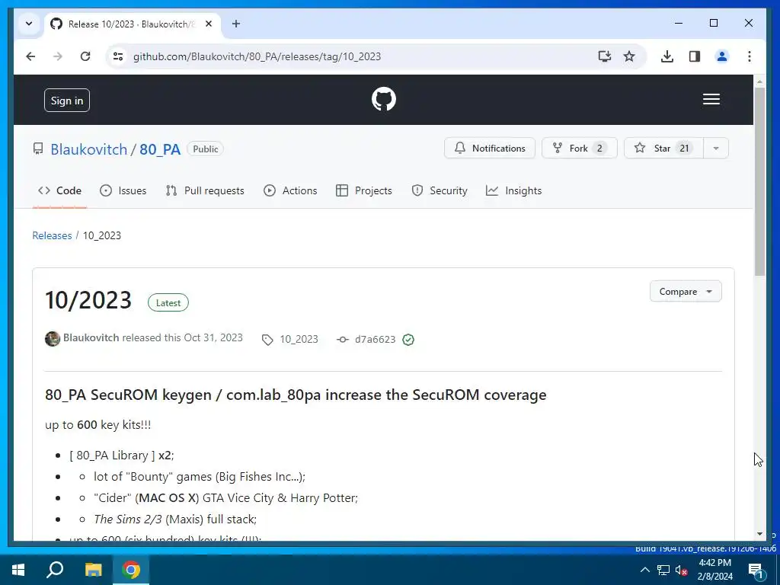Open the hamburger navigation menu
Image resolution: width=780 pixels, height=585 pixels.
coord(711,99)
